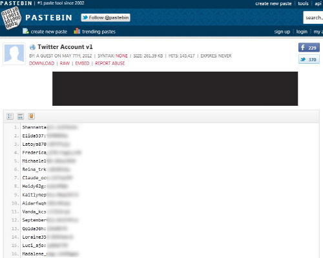Open the DOWNLOAD link
This screenshot has height=258, width=323.
pos(42,63)
